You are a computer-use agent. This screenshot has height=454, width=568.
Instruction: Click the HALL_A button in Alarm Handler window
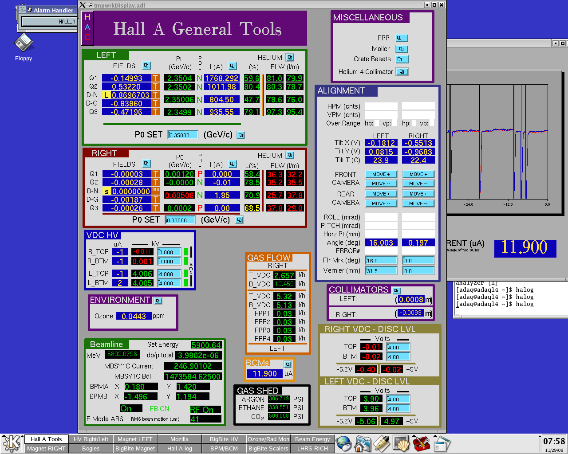(49, 21)
